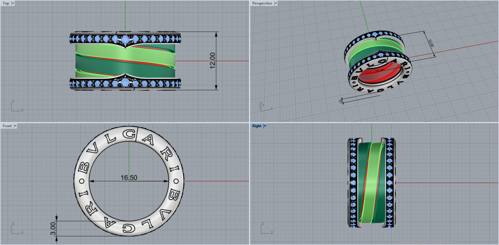Click the engraved letter G atop the Front-view ring
The image size is (499, 245).
tap(129, 135)
